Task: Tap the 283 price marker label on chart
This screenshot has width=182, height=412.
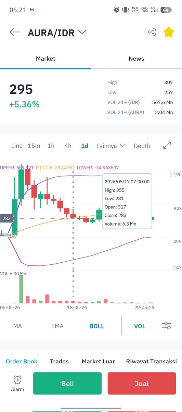Action: click(x=6, y=218)
